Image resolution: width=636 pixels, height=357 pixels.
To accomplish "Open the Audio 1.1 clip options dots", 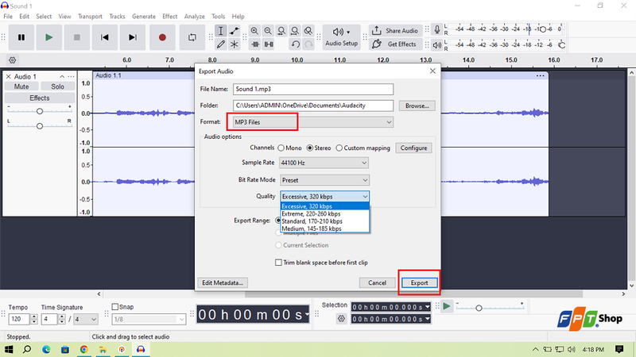I will 540,75.
